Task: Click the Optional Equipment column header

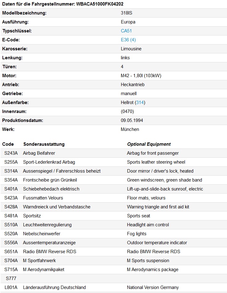Action: click(x=149, y=144)
